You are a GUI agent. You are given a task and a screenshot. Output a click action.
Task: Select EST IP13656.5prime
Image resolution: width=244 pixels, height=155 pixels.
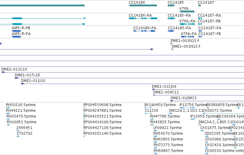pyautogui.click(x=204, y=116)
